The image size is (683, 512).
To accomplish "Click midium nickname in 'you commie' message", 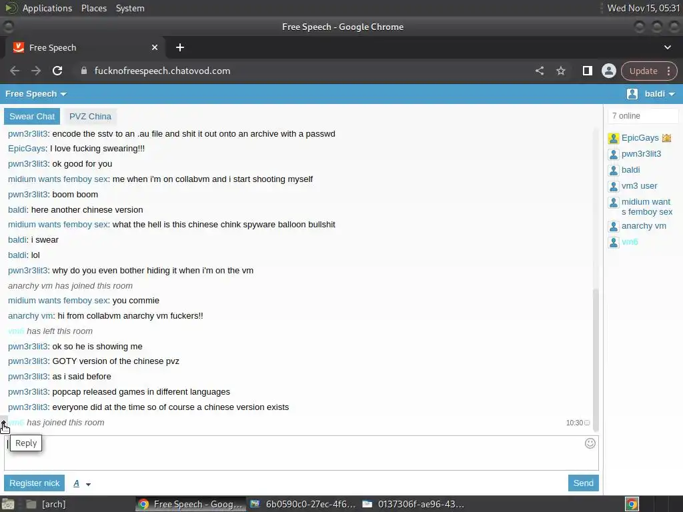I will 58,301.
